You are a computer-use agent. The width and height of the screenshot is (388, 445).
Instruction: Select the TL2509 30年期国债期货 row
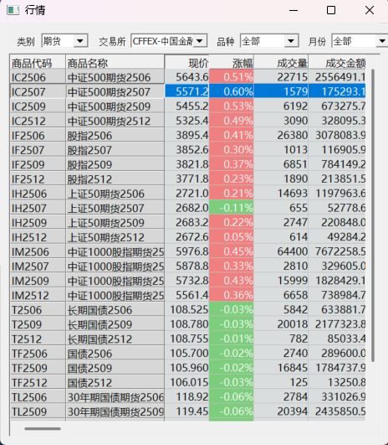coord(188,411)
